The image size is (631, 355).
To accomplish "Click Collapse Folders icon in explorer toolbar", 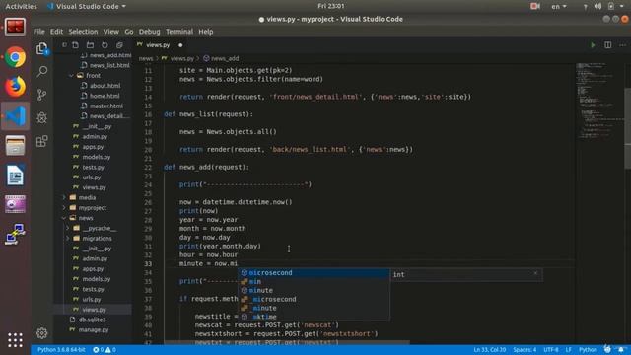I will coord(119,45).
